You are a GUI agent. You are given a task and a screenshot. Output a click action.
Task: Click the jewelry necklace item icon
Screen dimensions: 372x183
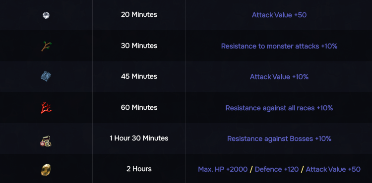click(46, 141)
